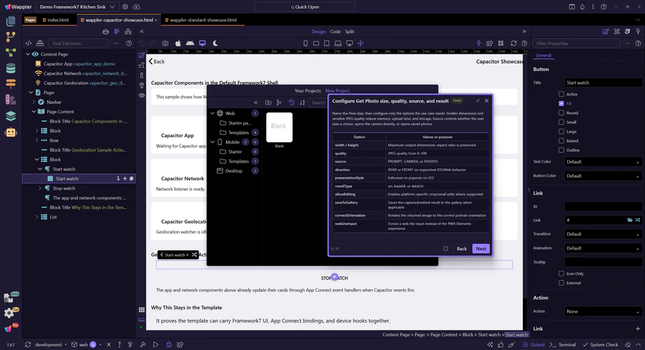Viewport: 645px width, 350px height.
Task: Select phone viewport size icon
Action: [x=305, y=43]
